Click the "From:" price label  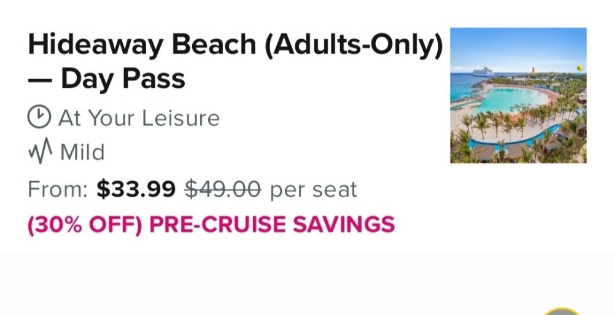click(58, 190)
